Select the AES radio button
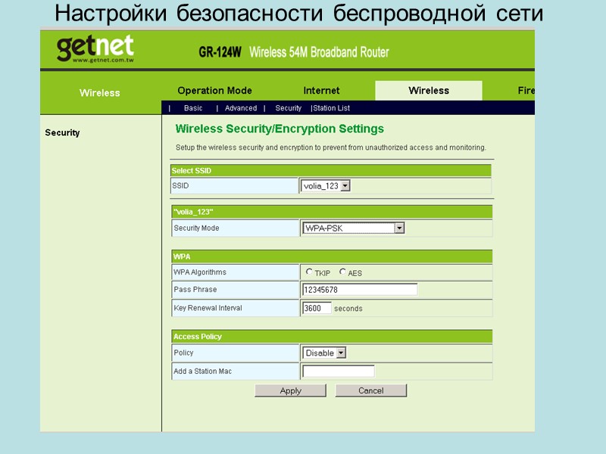Image resolution: width=606 pixels, height=454 pixels. (x=342, y=272)
